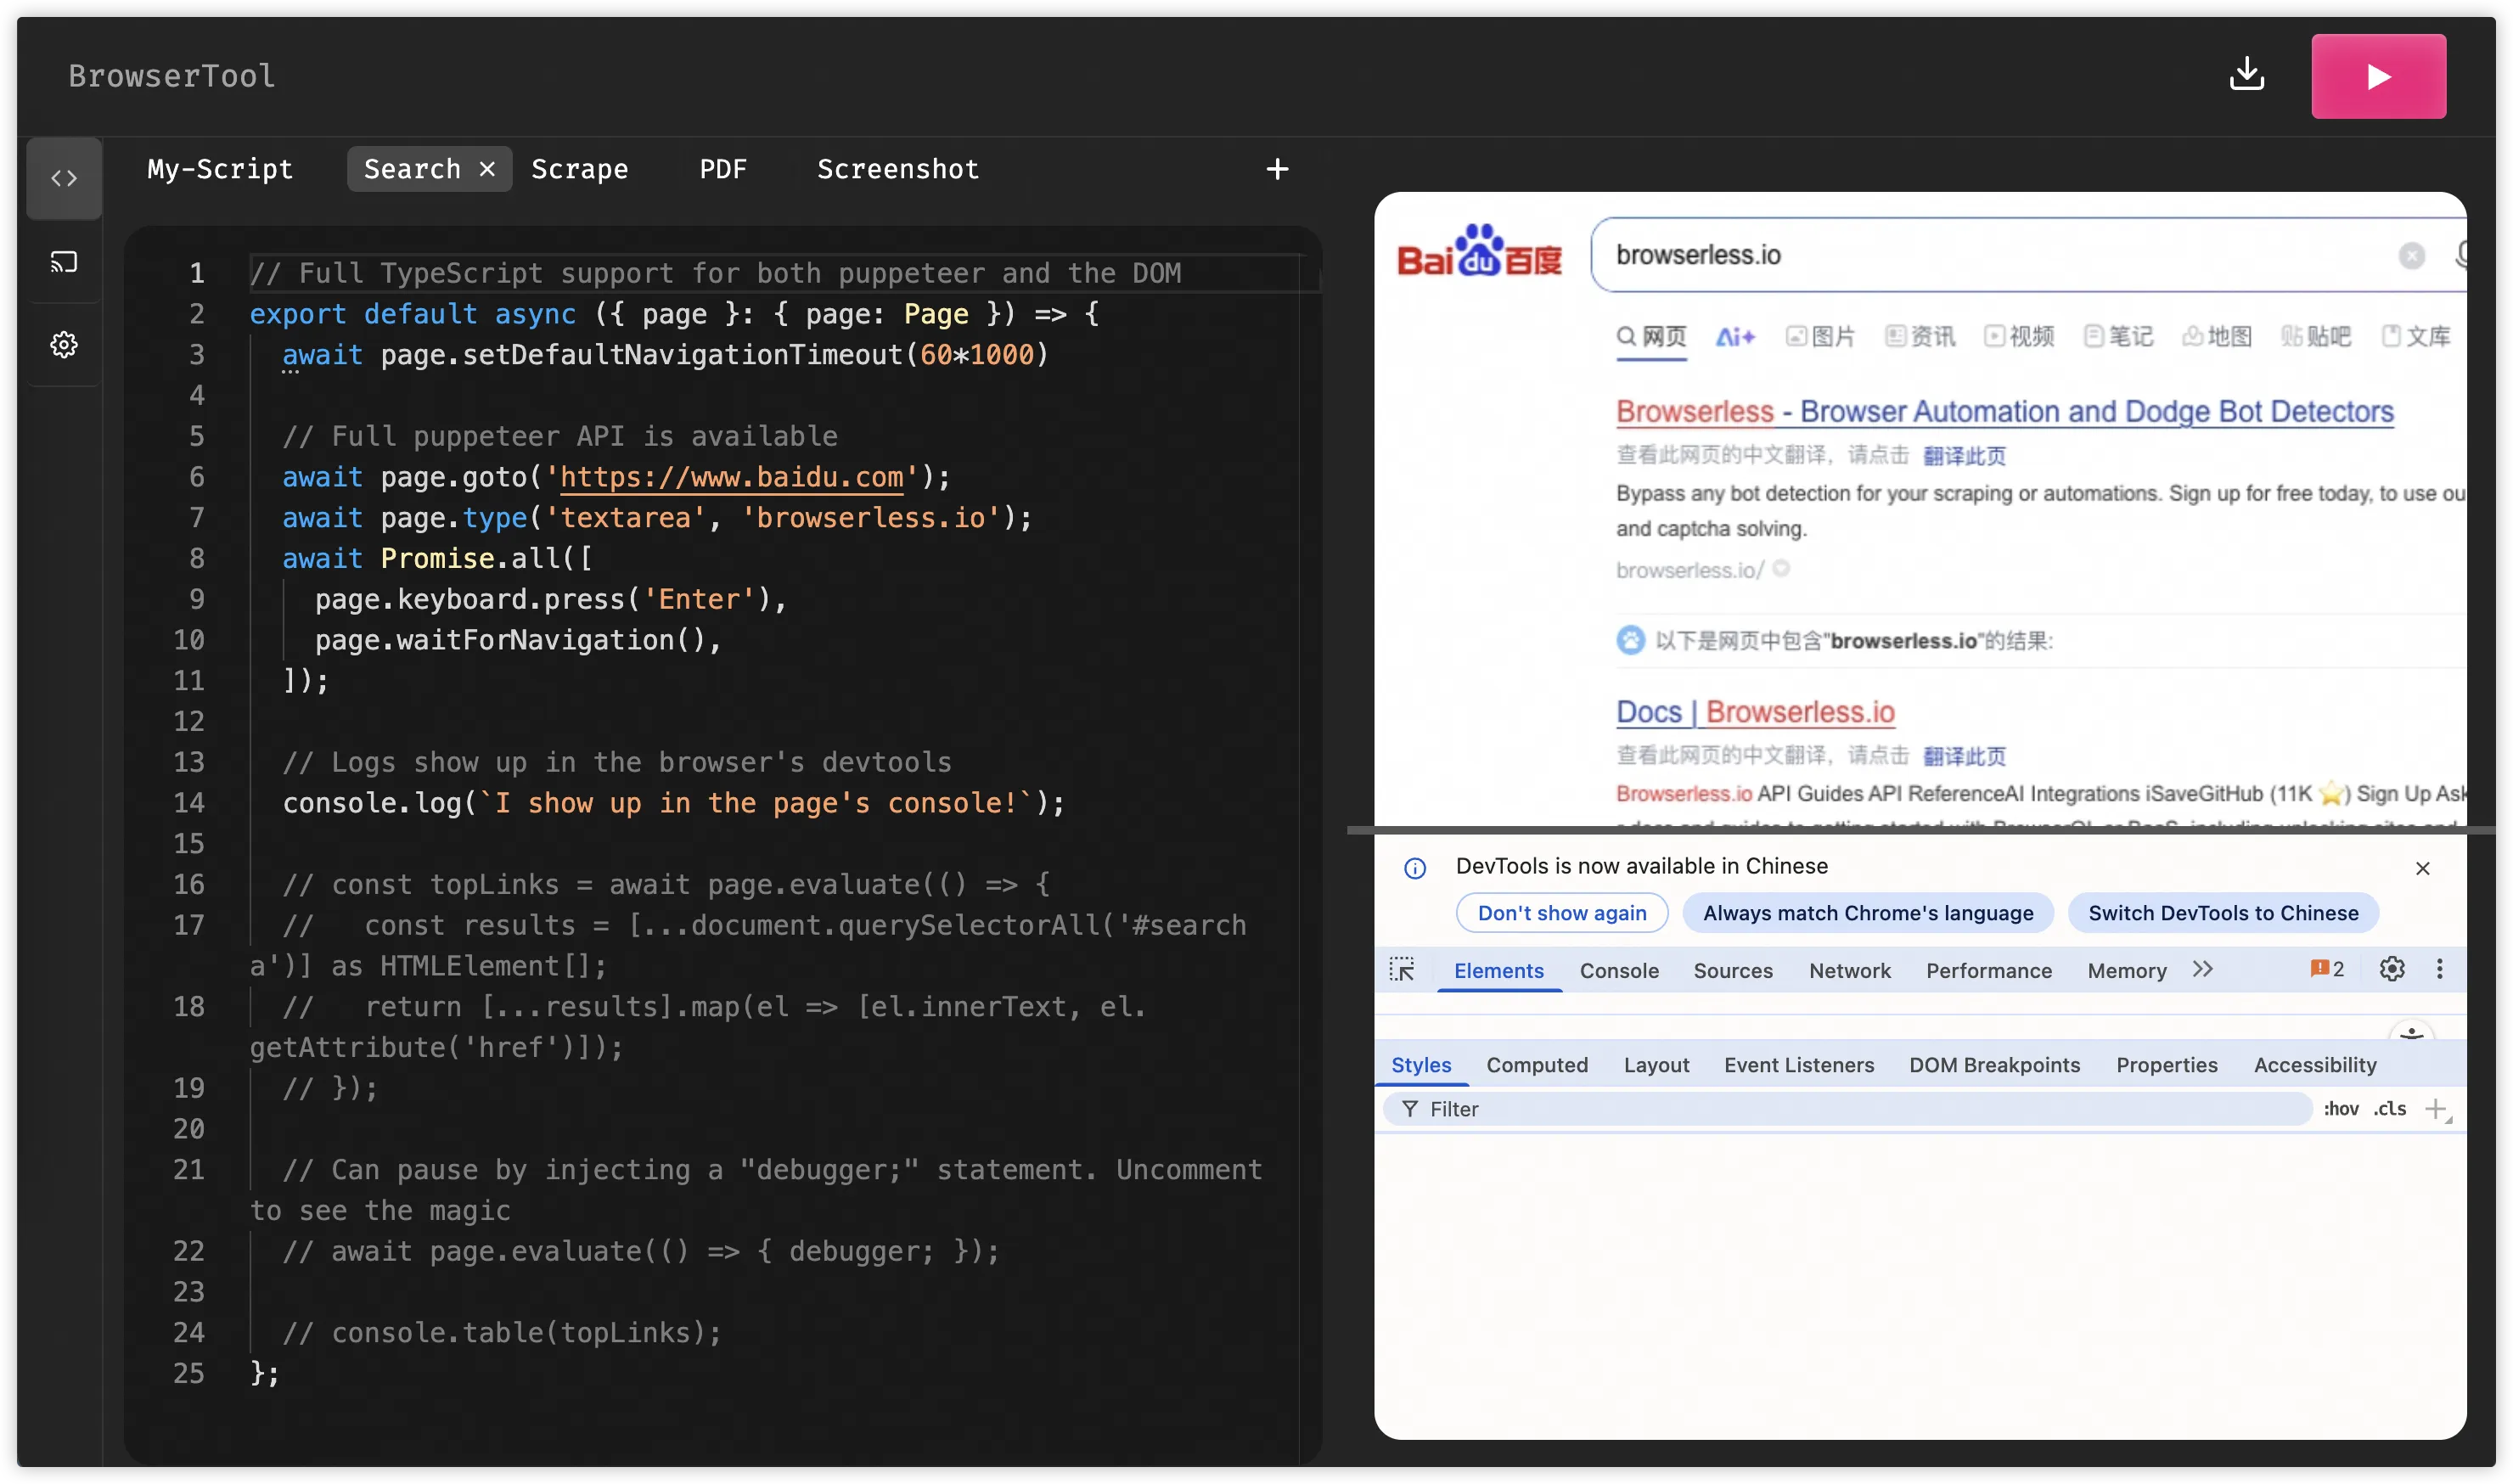This screenshot has height=1484, width=2513.
Task: Open DevTools three-dot customize menu
Action: (x=2440, y=969)
